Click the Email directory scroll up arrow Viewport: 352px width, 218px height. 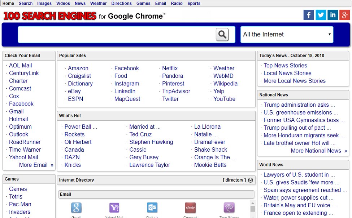(x=253, y=203)
